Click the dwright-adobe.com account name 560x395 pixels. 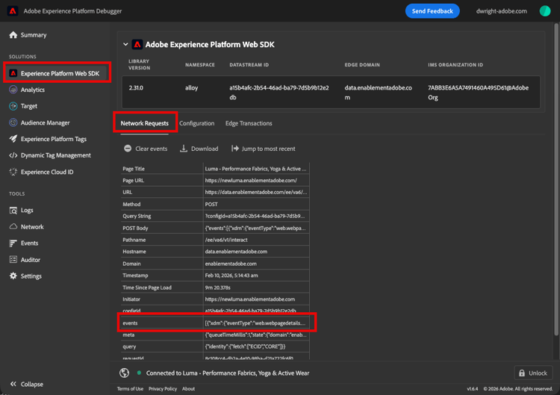click(x=502, y=11)
